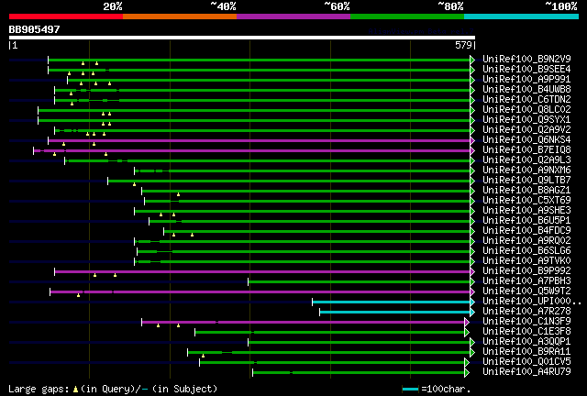Viewport: 587px width, 396px height.
Task: Click the UniRef100_B9RA11 label
Action: click(x=526, y=352)
